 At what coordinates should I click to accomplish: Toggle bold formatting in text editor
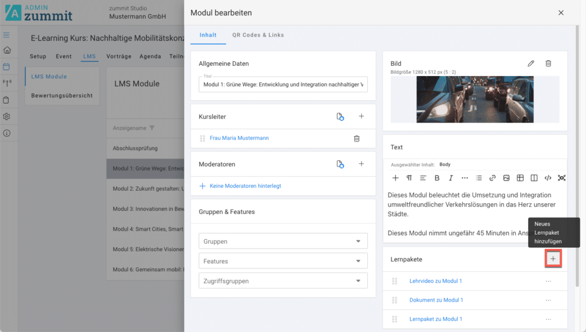click(437, 178)
